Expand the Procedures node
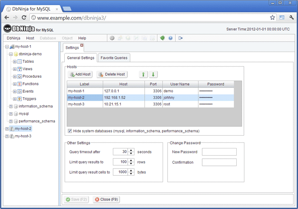 14,76
